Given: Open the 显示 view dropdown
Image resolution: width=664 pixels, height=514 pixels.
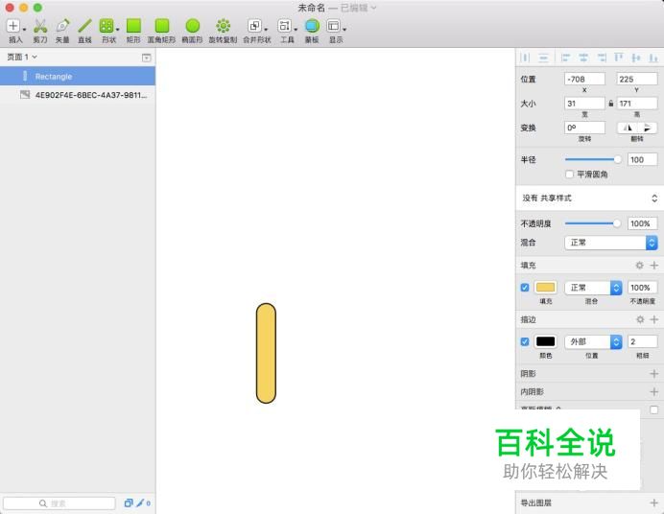Looking at the screenshot, I should (x=336, y=31).
